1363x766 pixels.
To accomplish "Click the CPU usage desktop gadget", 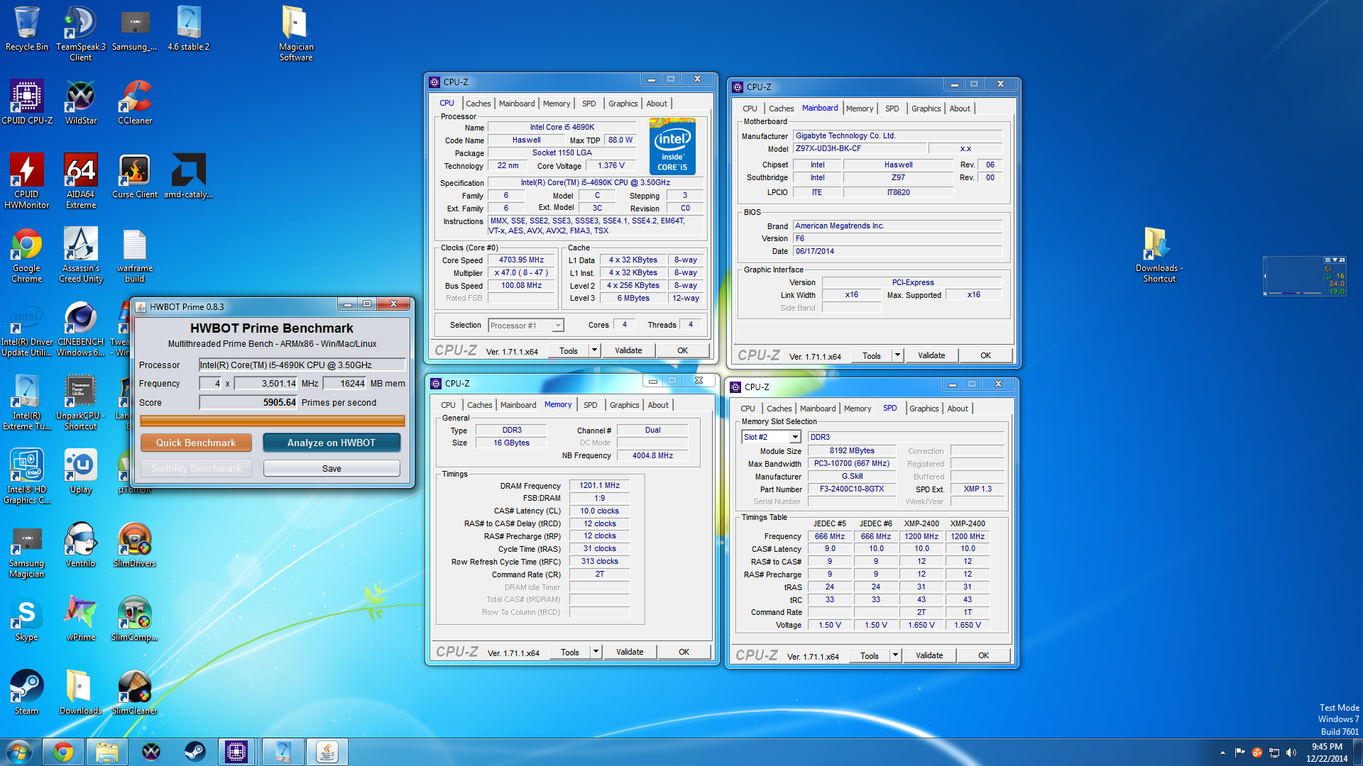I will click(x=1304, y=276).
